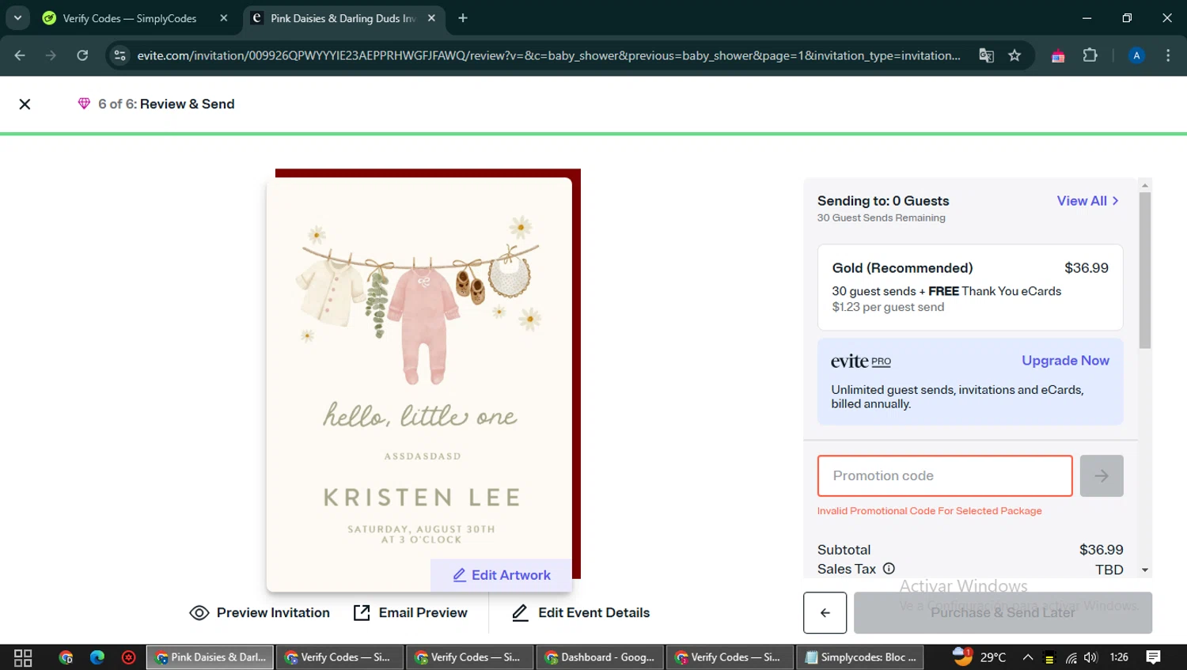Submit promotion code with arrow button
This screenshot has width=1187, height=670.
[1101, 476]
